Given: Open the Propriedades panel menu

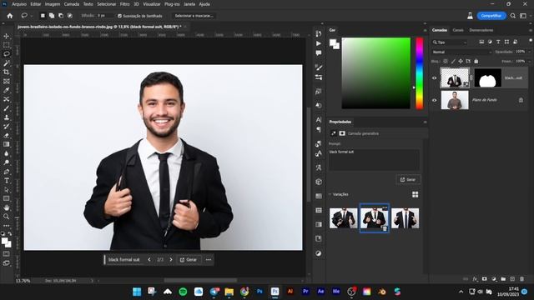Looking at the screenshot, I should 425,122.
